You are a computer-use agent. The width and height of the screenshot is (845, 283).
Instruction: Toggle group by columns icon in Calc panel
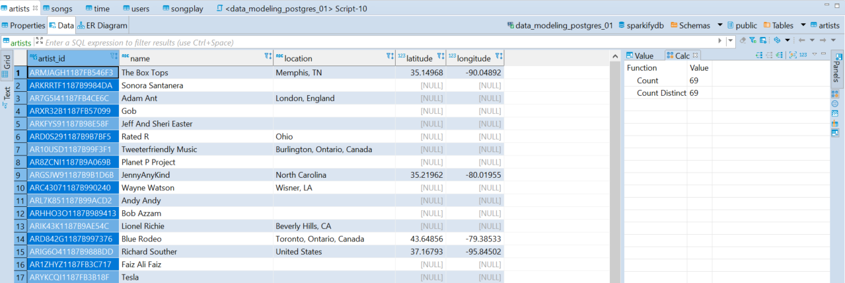792,55
